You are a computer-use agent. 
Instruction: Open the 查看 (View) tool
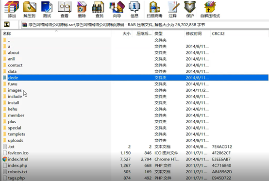(x=65, y=9)
